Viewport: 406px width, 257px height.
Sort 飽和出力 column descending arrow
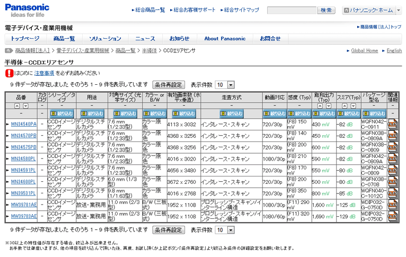click(x=329, y=106)
